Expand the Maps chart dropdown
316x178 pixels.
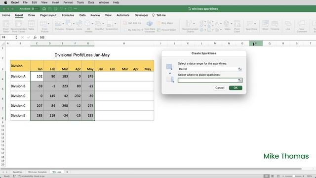(x=232, y=23)
